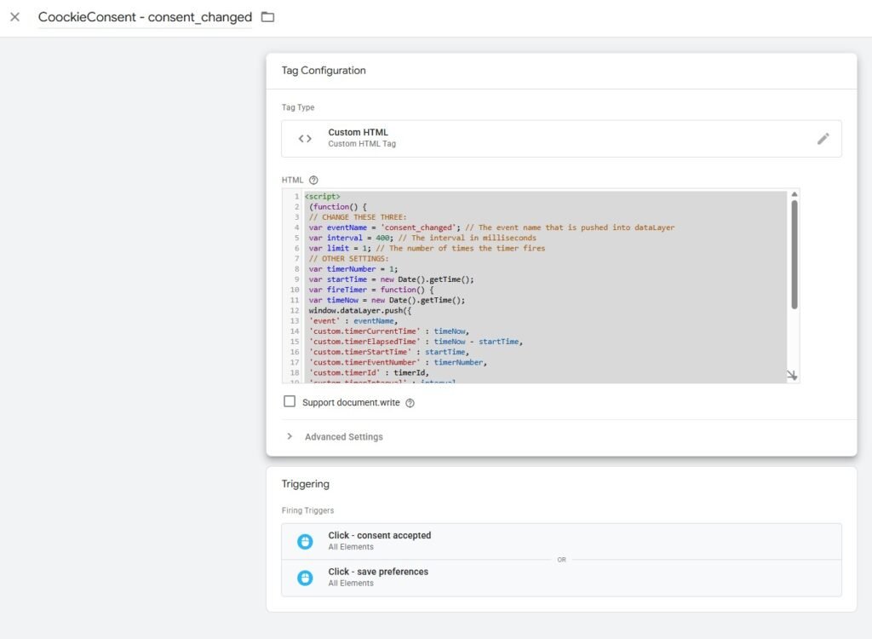872x639 pixels.
Task: Click the Triggering section header
Action: point(306,484)
